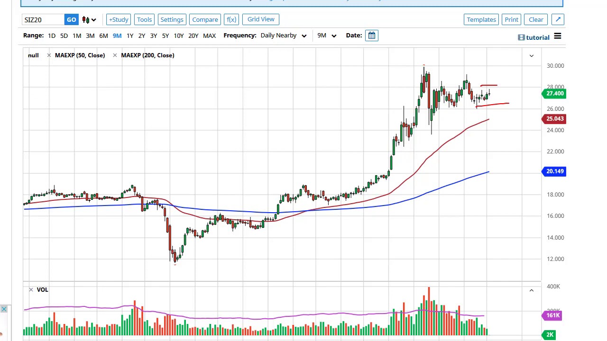Collapse the volume pane chevron

pyautogui.click(x=531, y=290)
